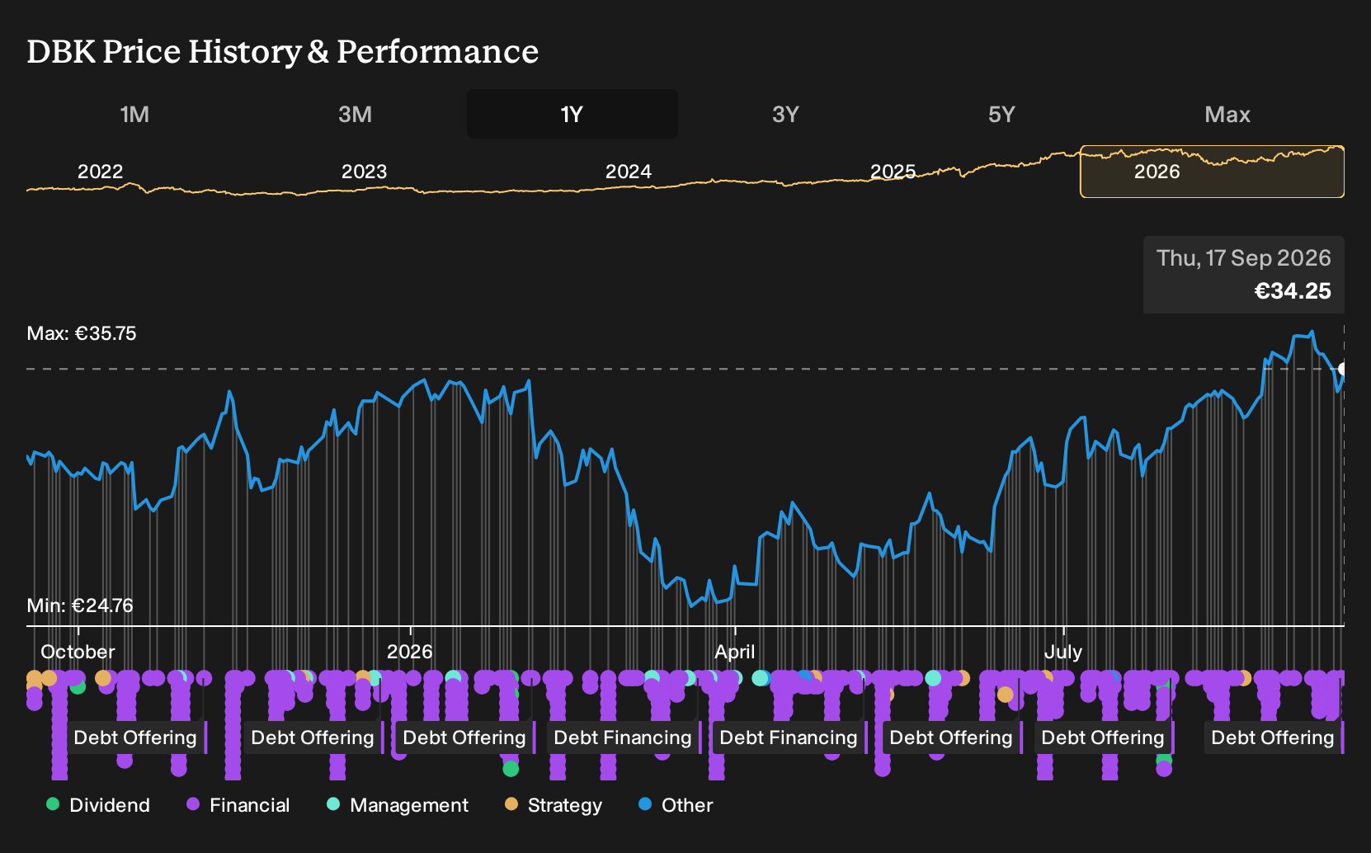Screen dimensions: 1371x853
Task: Toggle Strategy events in the legend
Action: 554,805
